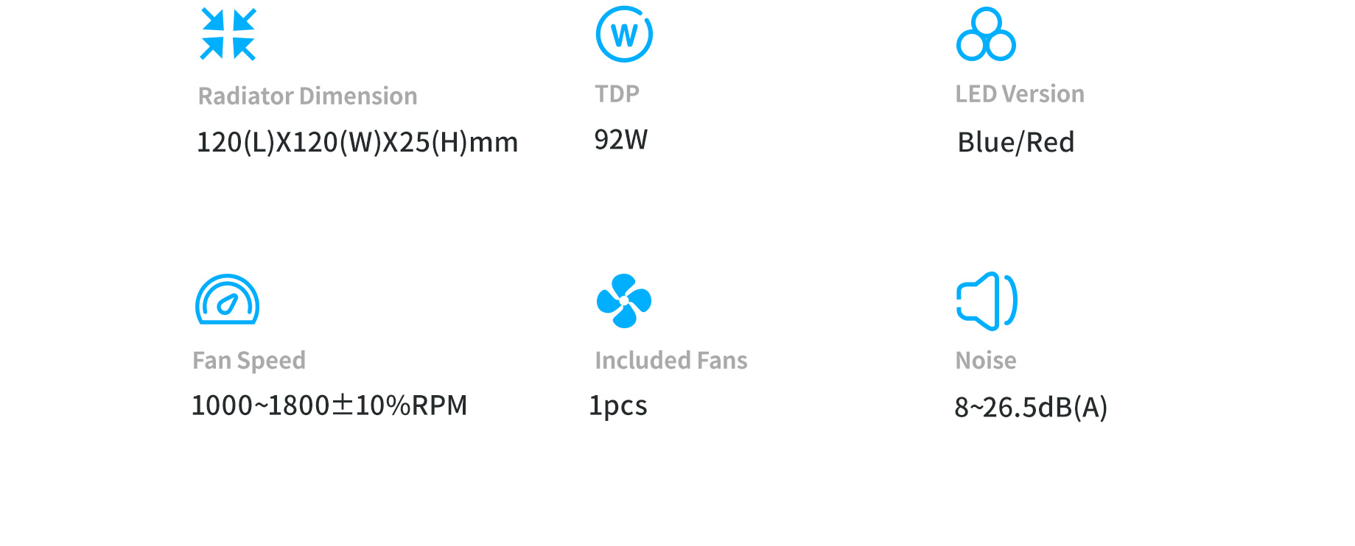This screenshot has height=546, width=1355.
Task: Select the TDP label
Action: point(617,93)
